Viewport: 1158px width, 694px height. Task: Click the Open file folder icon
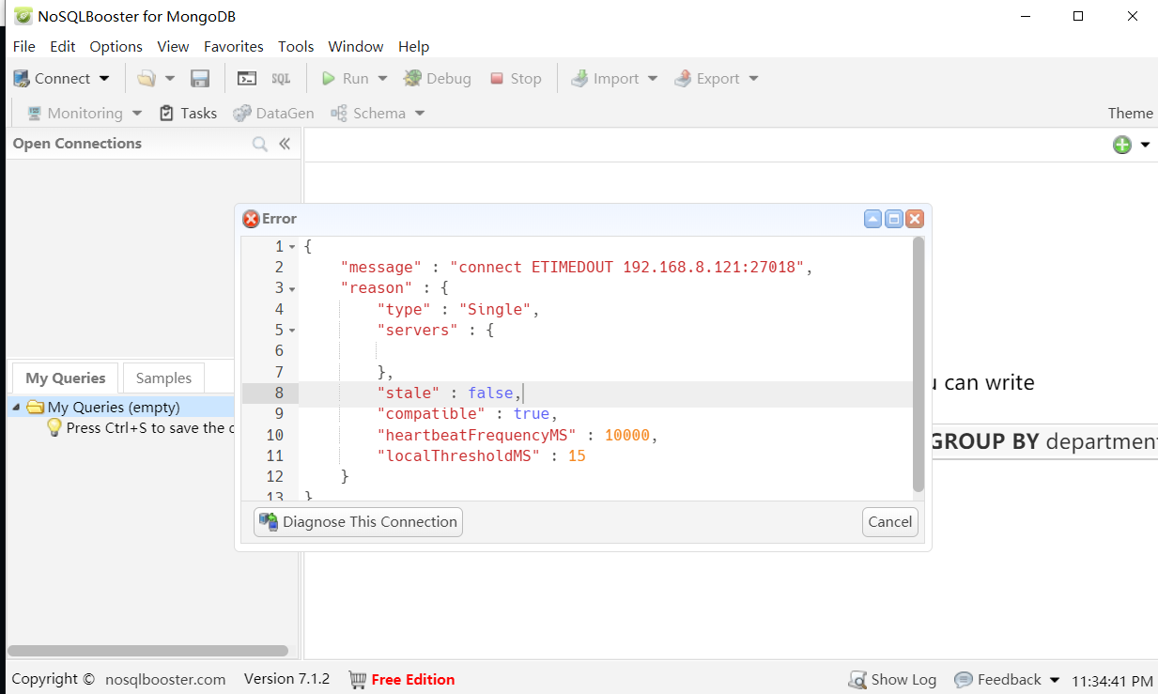click(146, 79)
